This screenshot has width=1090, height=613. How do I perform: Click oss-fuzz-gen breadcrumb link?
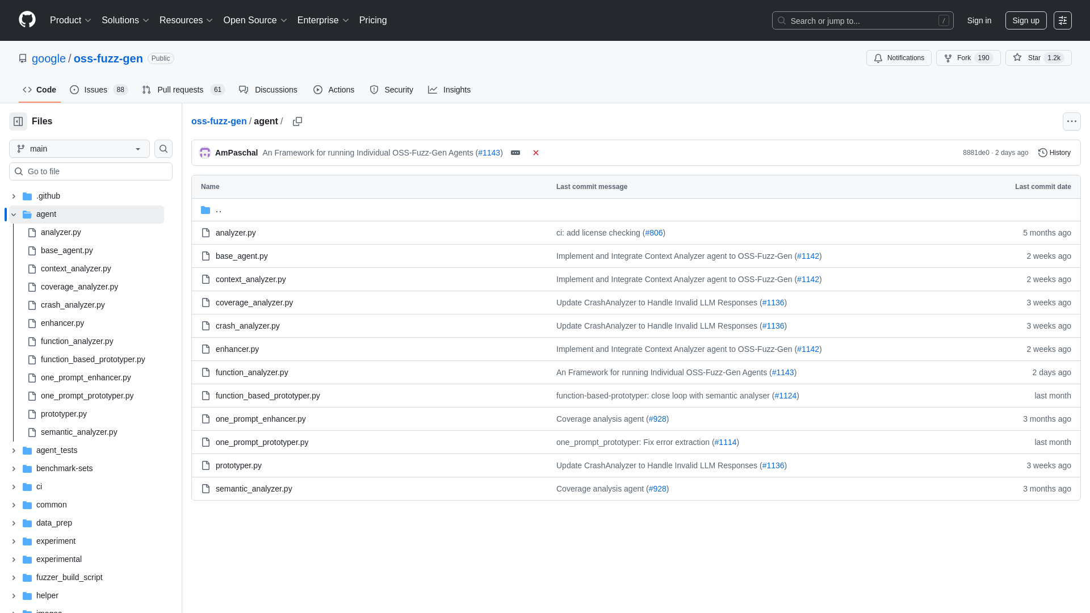(219, 121)
